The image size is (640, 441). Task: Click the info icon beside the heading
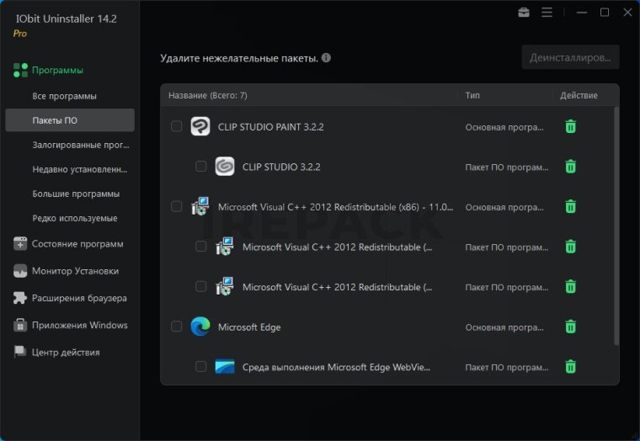326,59
